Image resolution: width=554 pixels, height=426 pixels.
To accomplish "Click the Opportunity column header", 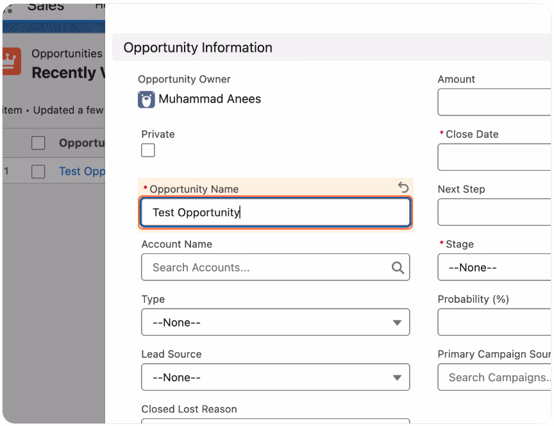I will click(82, 143).
